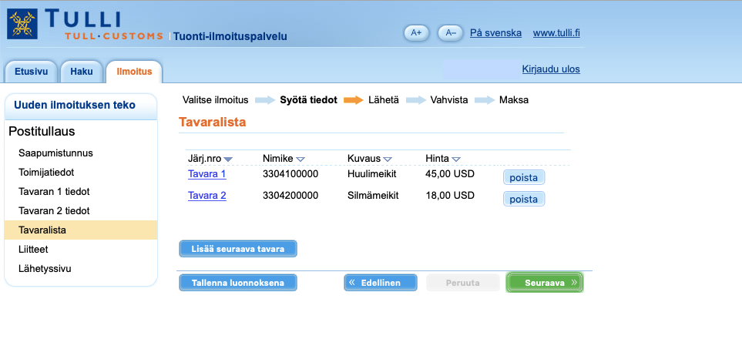Open Saapumistunnus in the sidebar

[55, 153]
